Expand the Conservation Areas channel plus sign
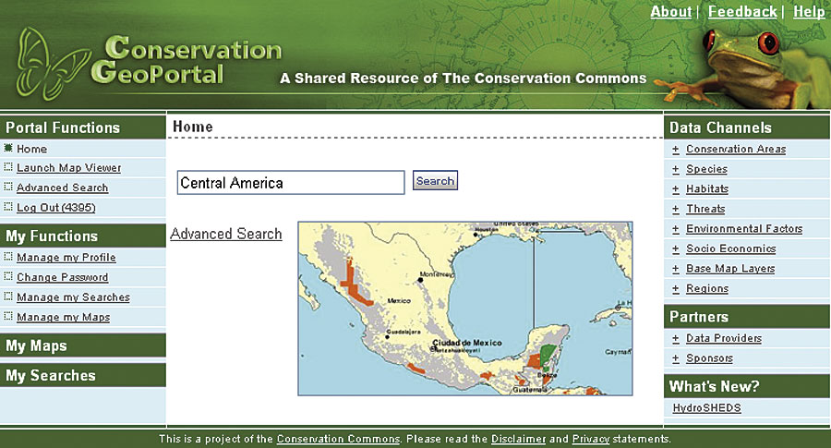 (x=675, y=150)
